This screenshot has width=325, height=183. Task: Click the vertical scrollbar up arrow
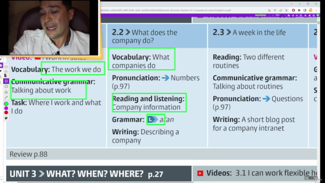coord(318,18)
